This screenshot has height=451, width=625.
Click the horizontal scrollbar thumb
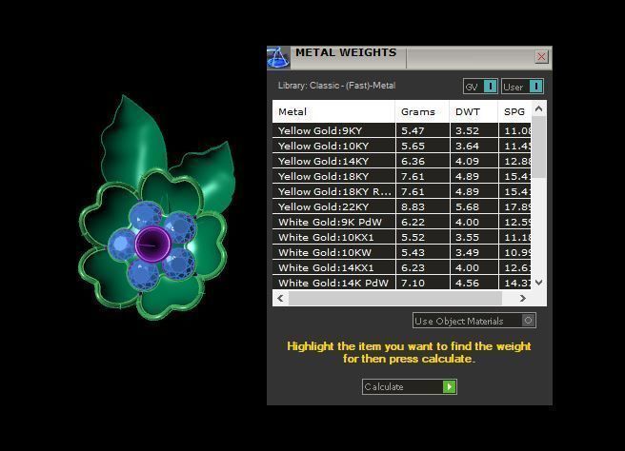395,298
